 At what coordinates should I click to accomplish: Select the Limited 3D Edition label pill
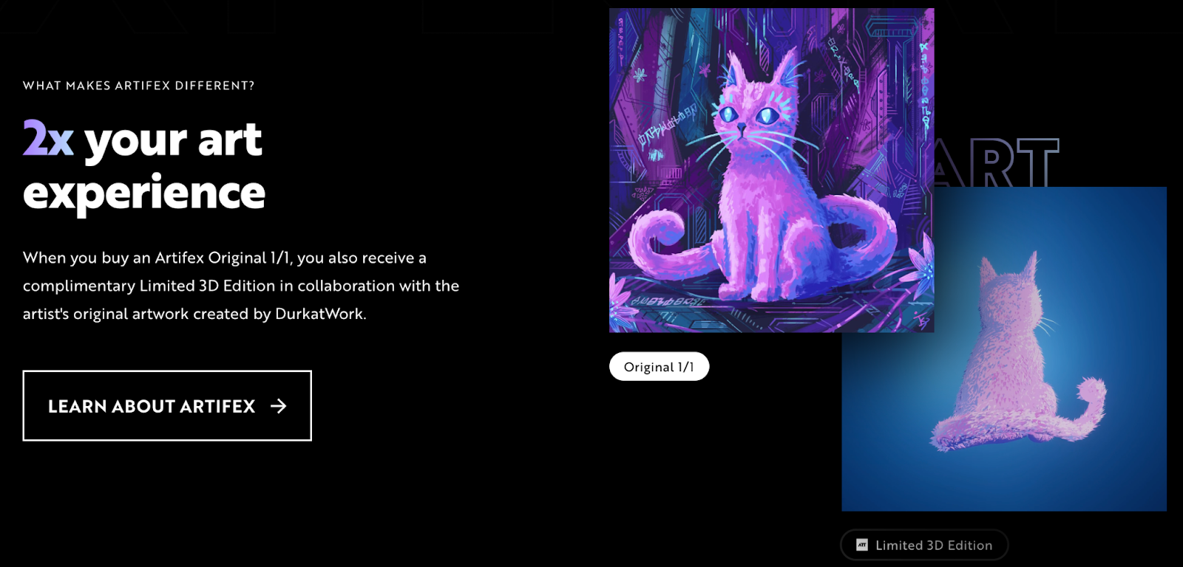pyautogui.click(x=924, y=545)
